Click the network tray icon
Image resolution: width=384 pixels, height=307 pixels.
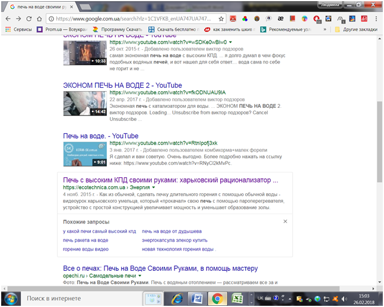326,299
